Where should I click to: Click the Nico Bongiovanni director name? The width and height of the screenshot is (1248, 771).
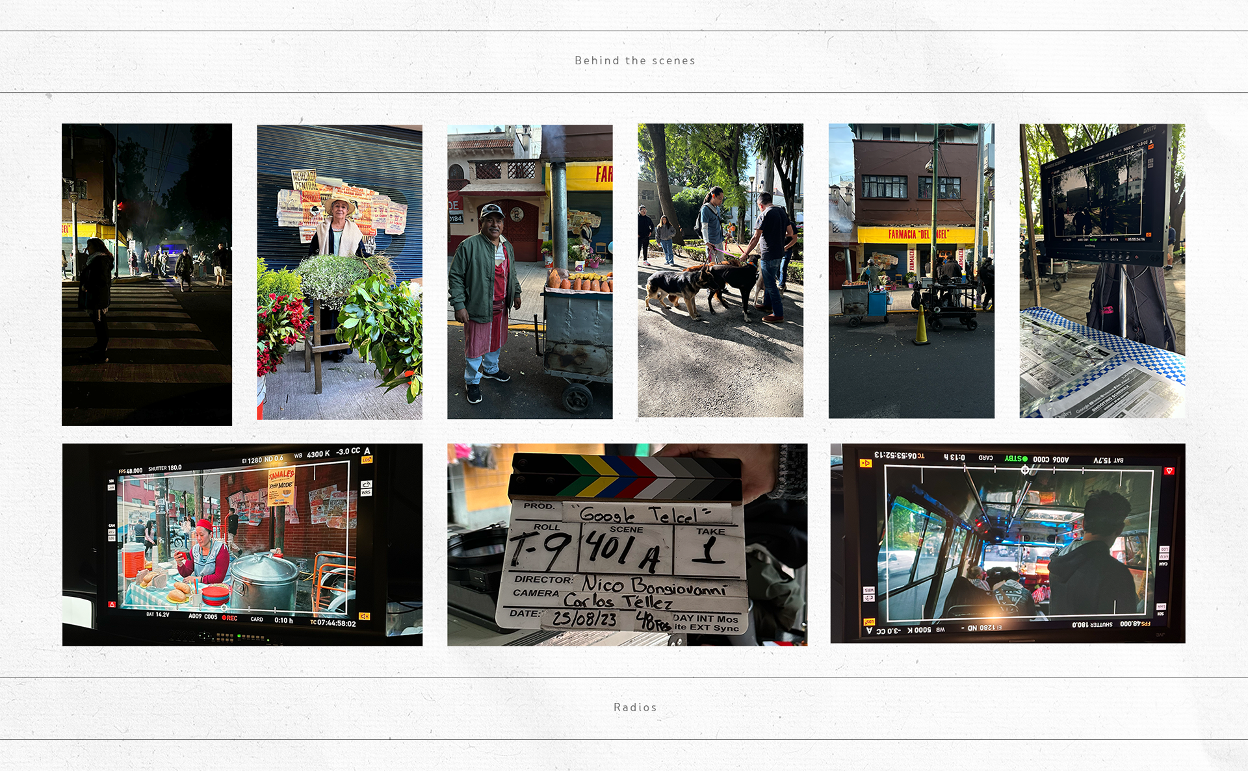click(x=653, y=585)
